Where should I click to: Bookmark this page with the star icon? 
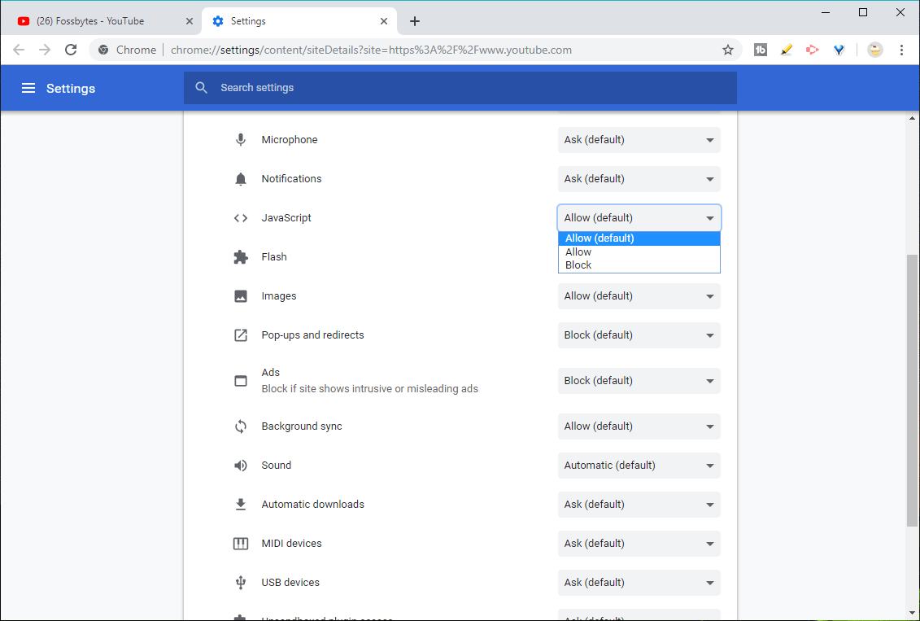pos(728,50)
